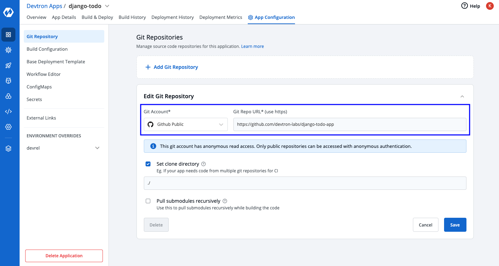Screen dimensions: 499x266
Task: Switch to the Build & Deploy tab
Action: (x=97, y=17)
